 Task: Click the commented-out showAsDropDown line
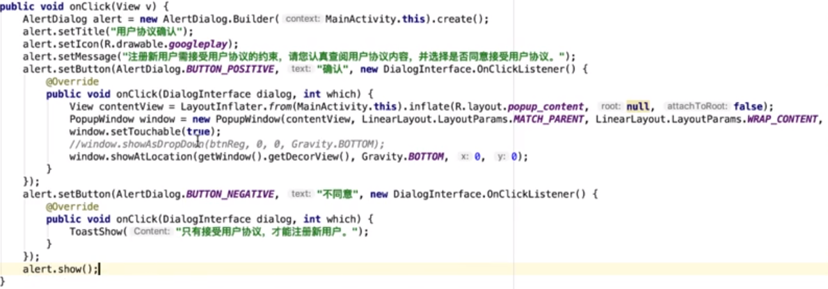(x=227, y=144)
